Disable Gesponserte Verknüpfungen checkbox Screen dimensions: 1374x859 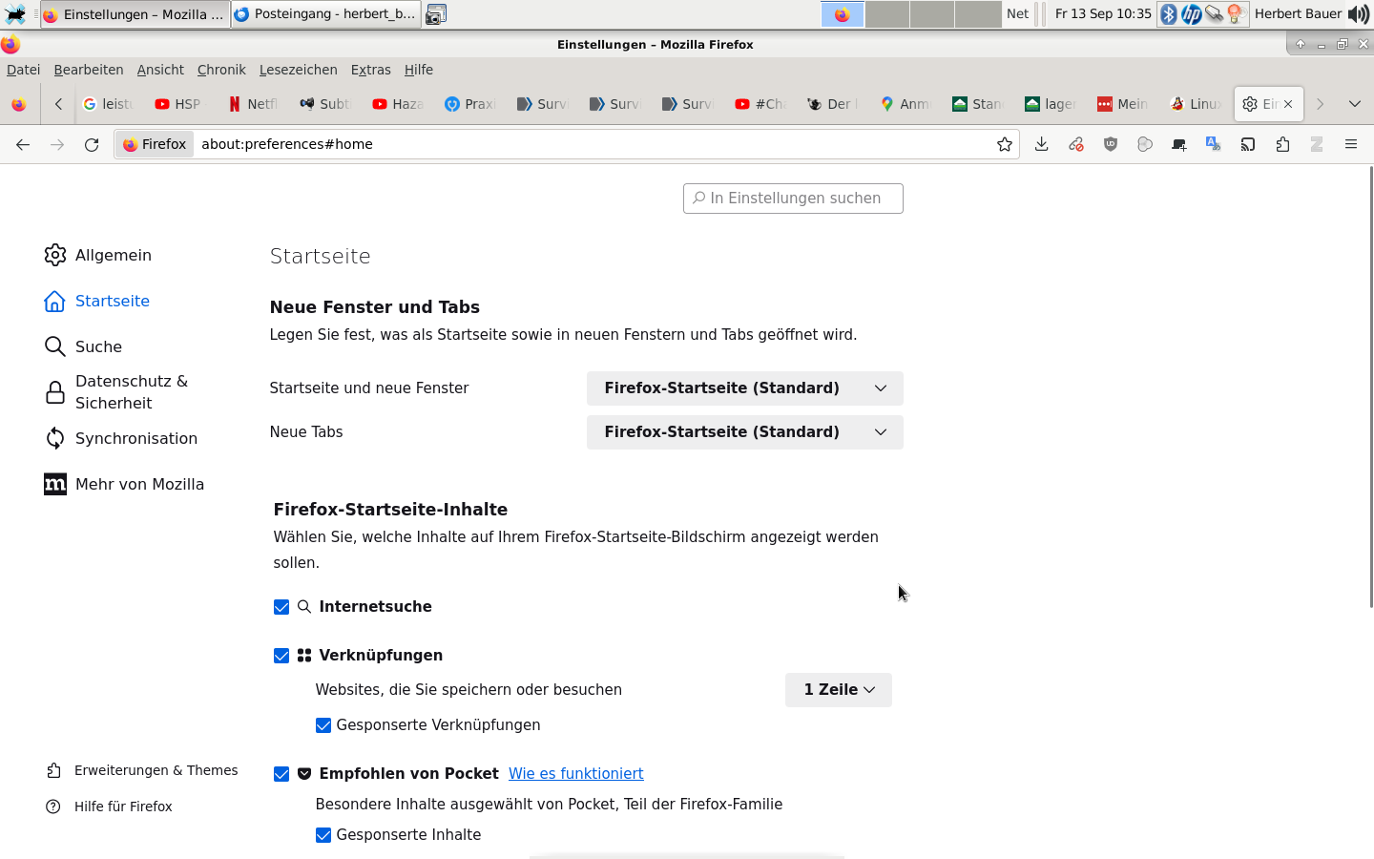[323, 725]
